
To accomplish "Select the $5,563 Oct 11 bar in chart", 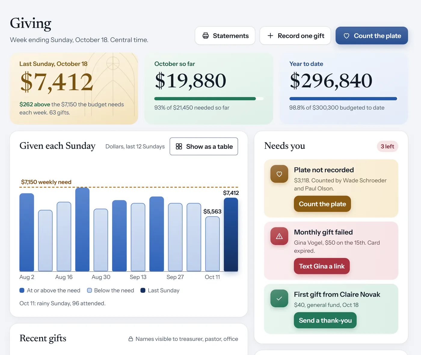I will point(212,244).
